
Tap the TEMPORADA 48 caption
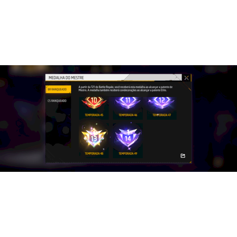94,153
